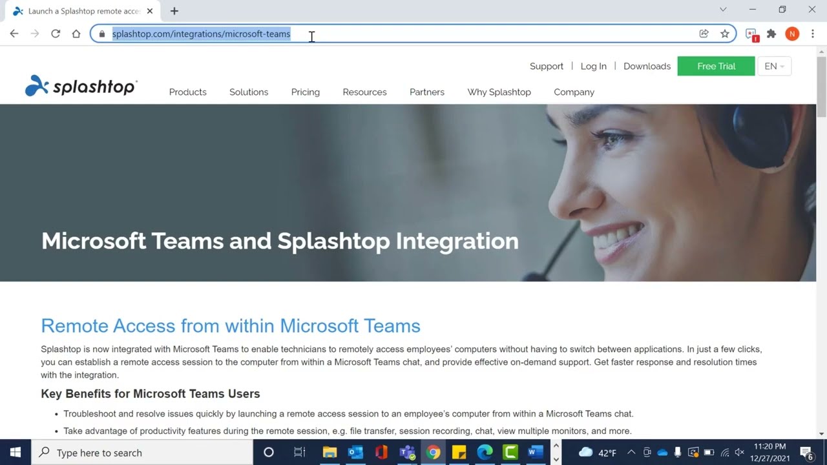Open clock showing 11:20 PM
This screenshot has width=827, height=465.
[770, 452]
